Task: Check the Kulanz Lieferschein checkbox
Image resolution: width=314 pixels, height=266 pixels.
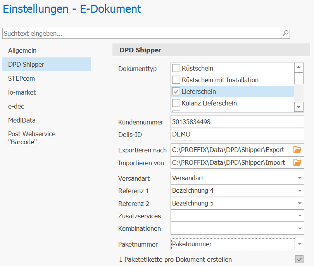Action: 176,103
